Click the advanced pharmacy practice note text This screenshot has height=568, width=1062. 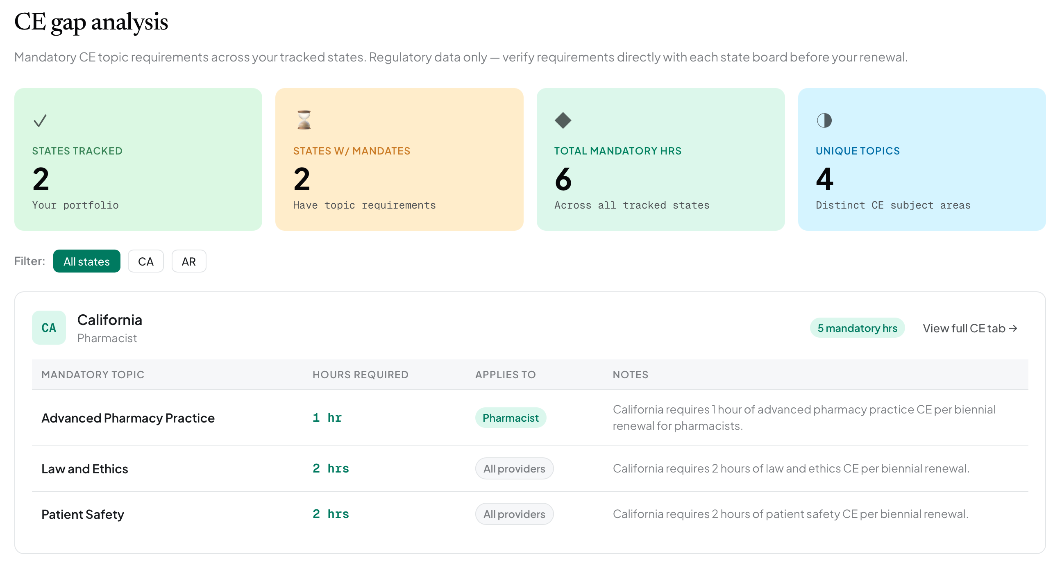click(x=804, y=418)
